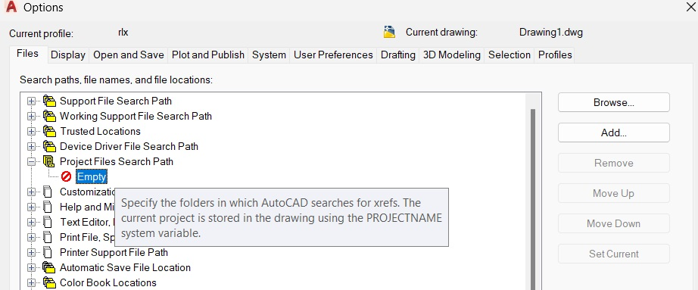
Task: Switch to the Display tab
Action: pyautogui.click(x=68, y=55)
